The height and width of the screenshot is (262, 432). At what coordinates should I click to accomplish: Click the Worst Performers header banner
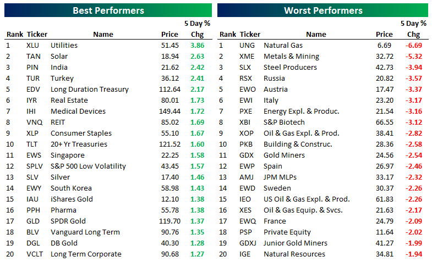point(322,10)
